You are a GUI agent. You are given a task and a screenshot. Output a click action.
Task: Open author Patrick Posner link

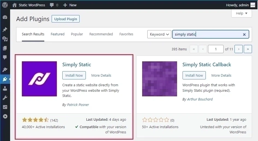click(x=78, y=105)
